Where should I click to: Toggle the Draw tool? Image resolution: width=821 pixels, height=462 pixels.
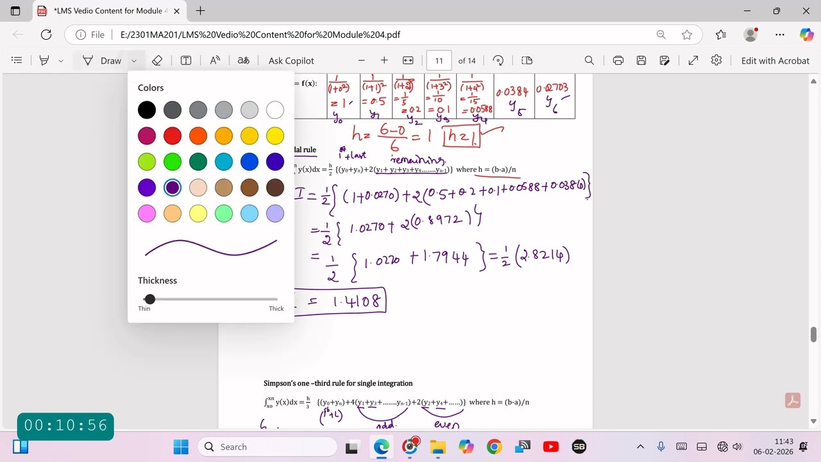pos(102,60)
